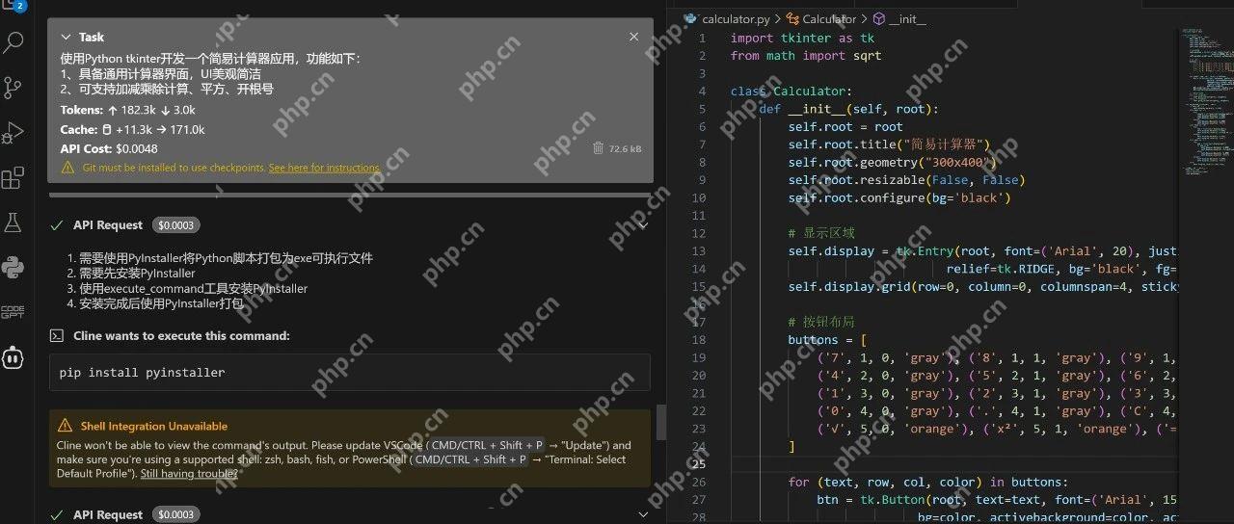Open the See here for instructions link
This screenshot has width=1234, height=524.
coord(324,168)
